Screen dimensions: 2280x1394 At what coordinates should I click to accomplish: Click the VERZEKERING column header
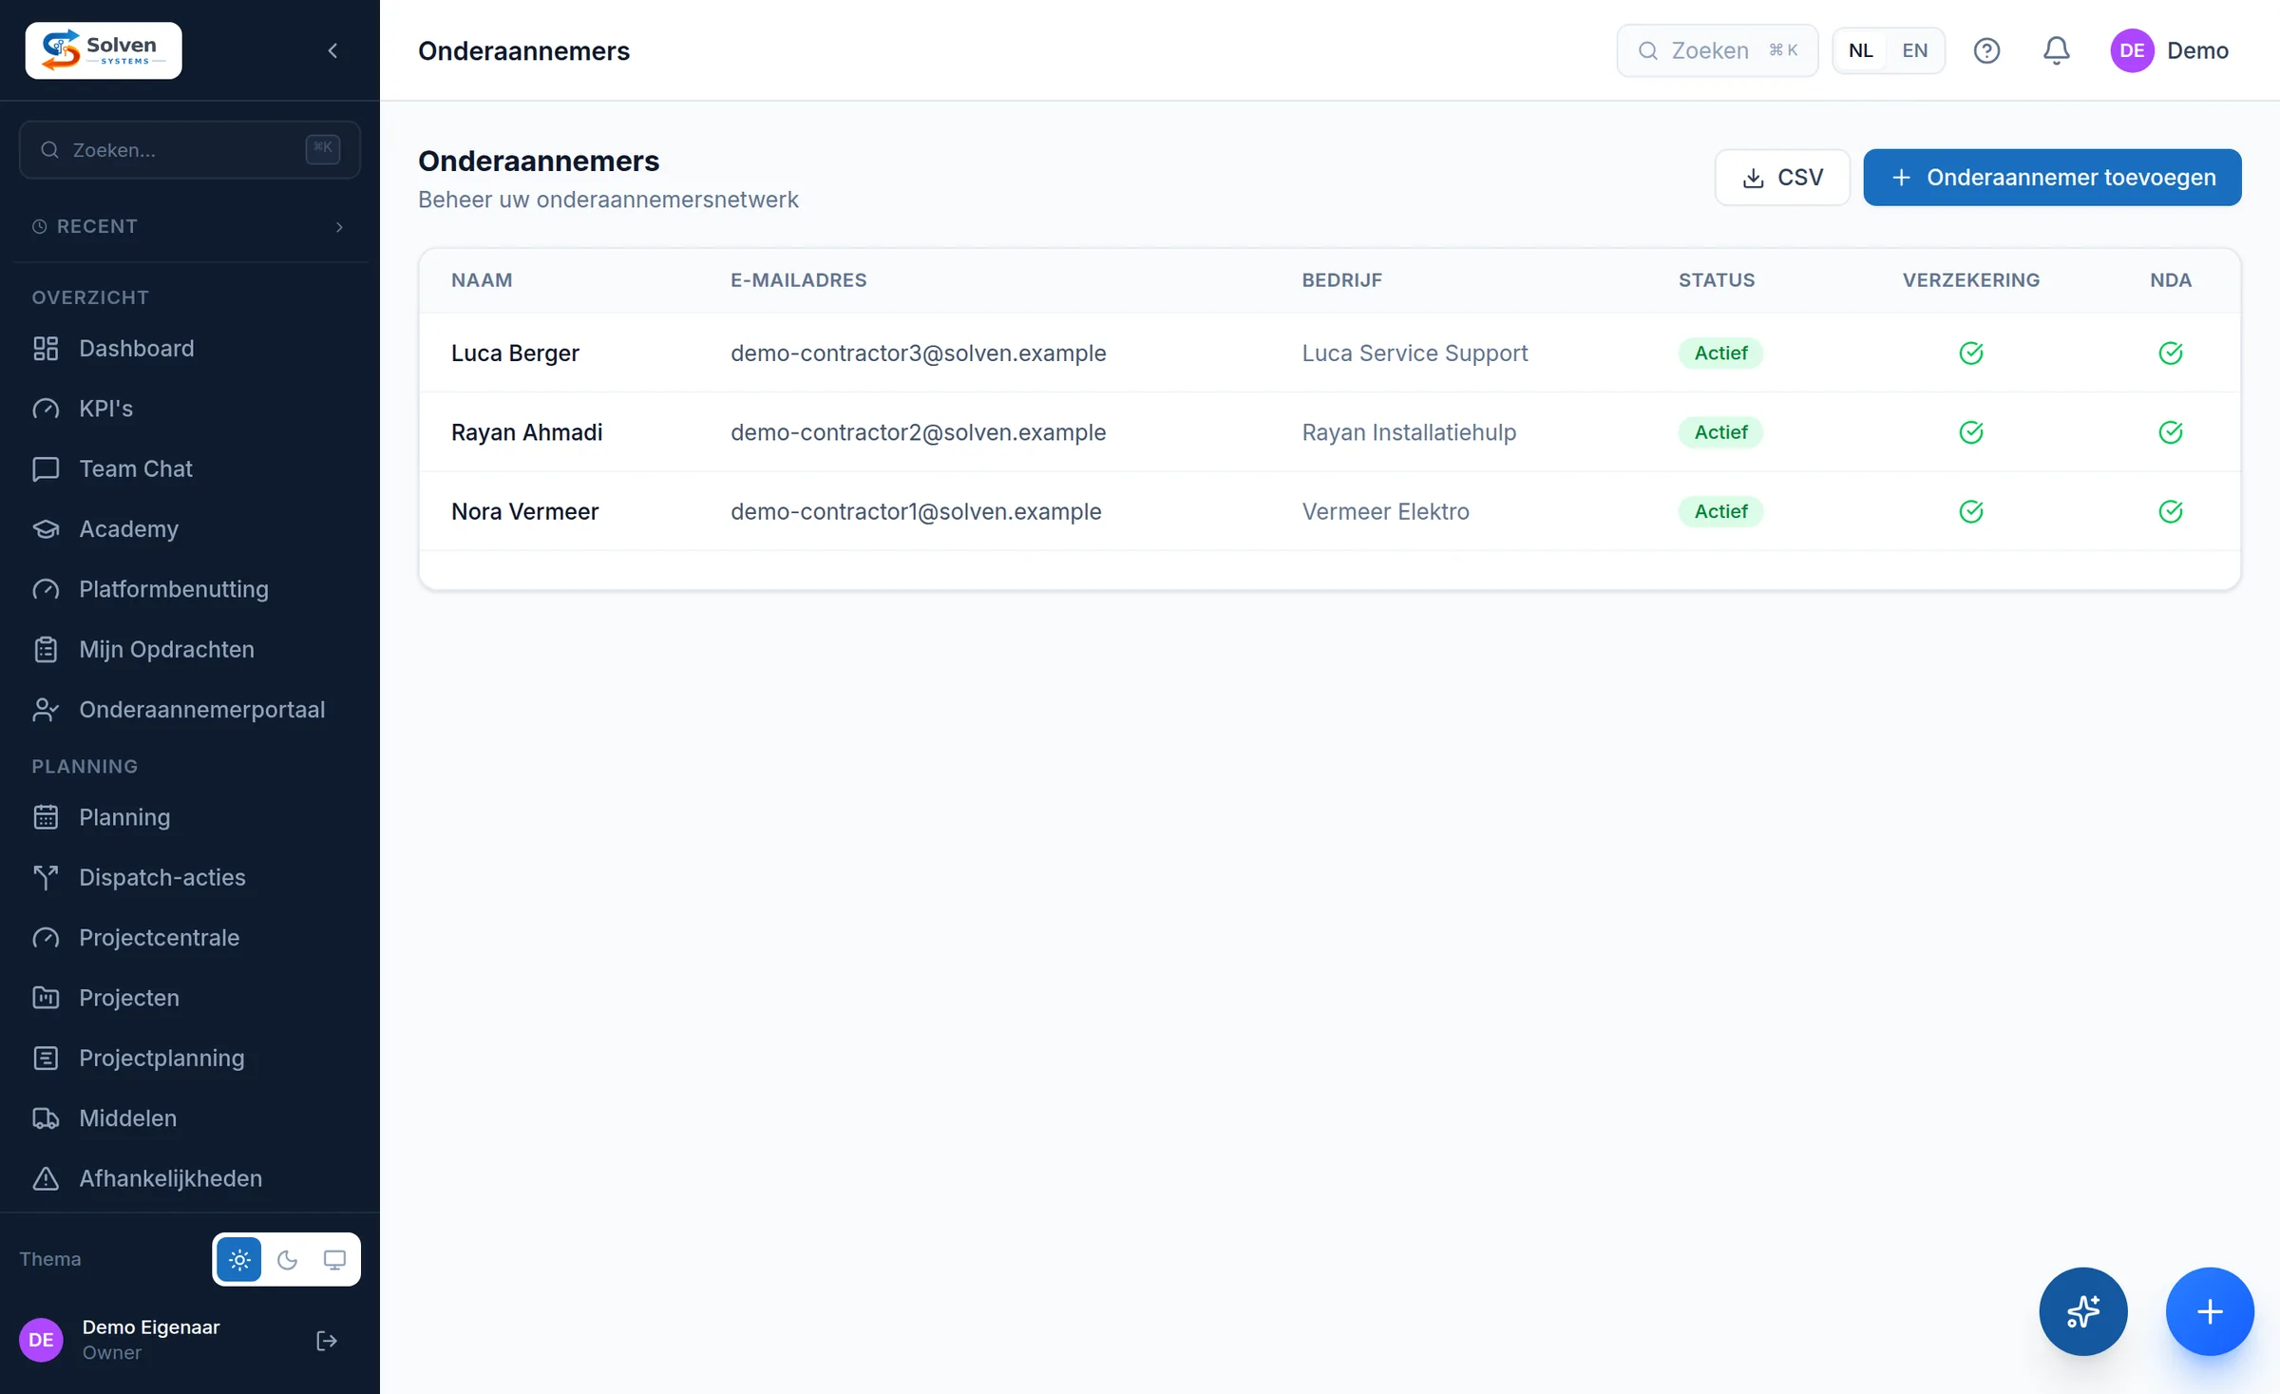1971,280
